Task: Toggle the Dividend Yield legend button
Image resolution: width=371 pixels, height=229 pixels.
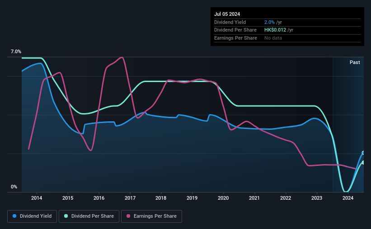Action: [32, 216]
